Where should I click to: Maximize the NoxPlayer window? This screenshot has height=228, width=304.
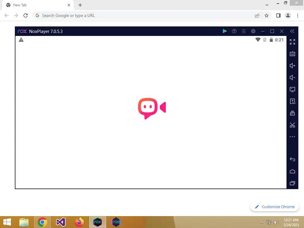pyautogui.click(x=272, y=31)
